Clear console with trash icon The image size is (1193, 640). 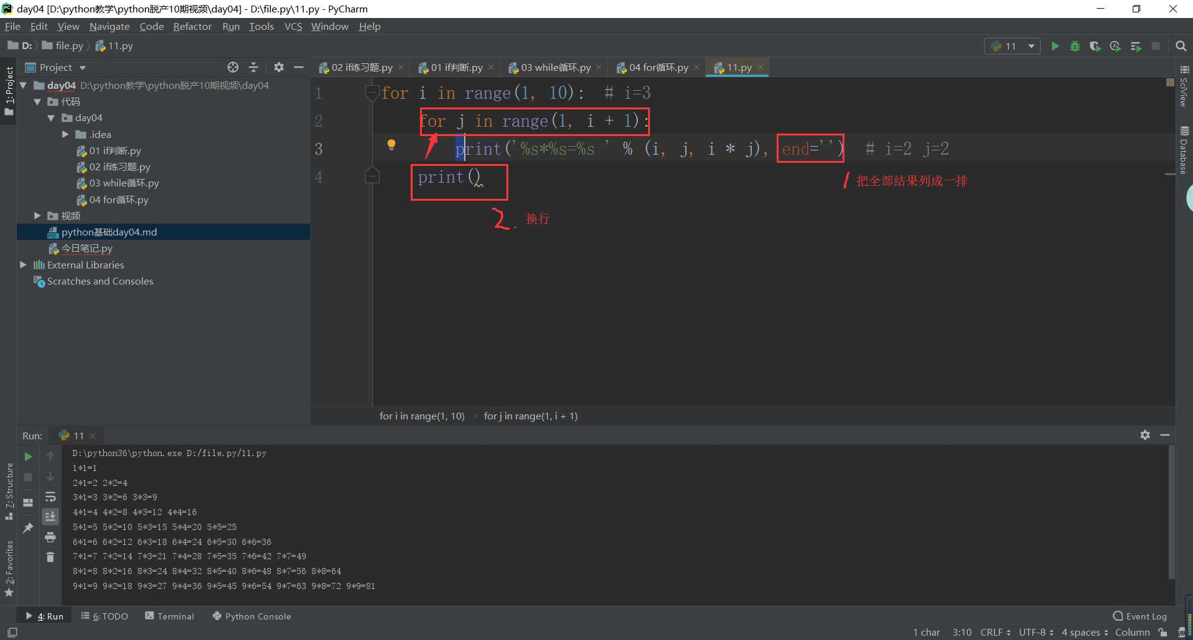pos(50,557)
